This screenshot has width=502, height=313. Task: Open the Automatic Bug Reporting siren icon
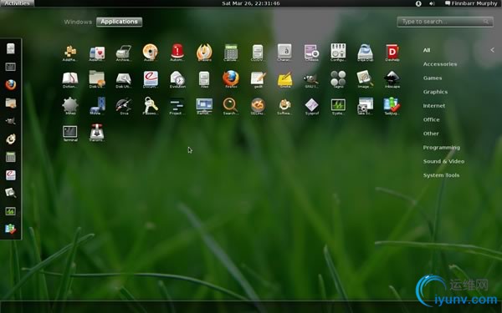(177, 52)
